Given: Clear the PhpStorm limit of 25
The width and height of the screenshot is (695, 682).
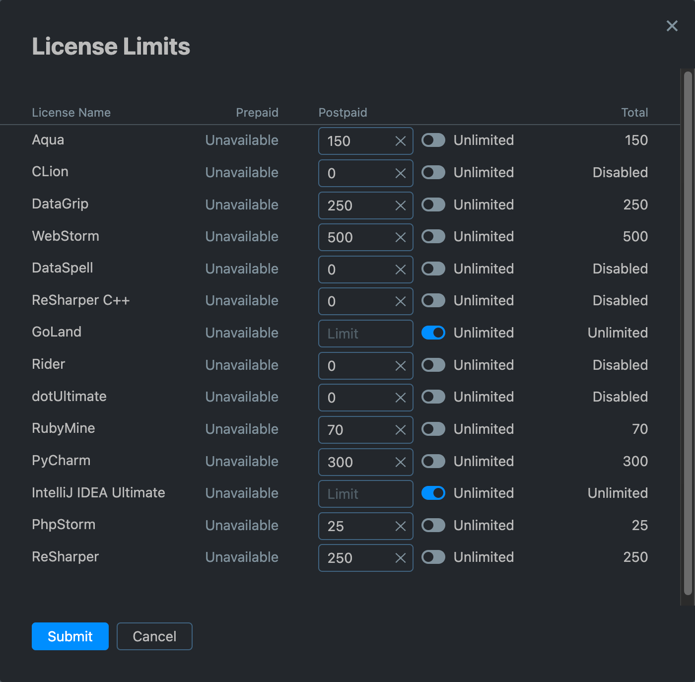Looking at the screenshot, I should click(x=400, y=526).
